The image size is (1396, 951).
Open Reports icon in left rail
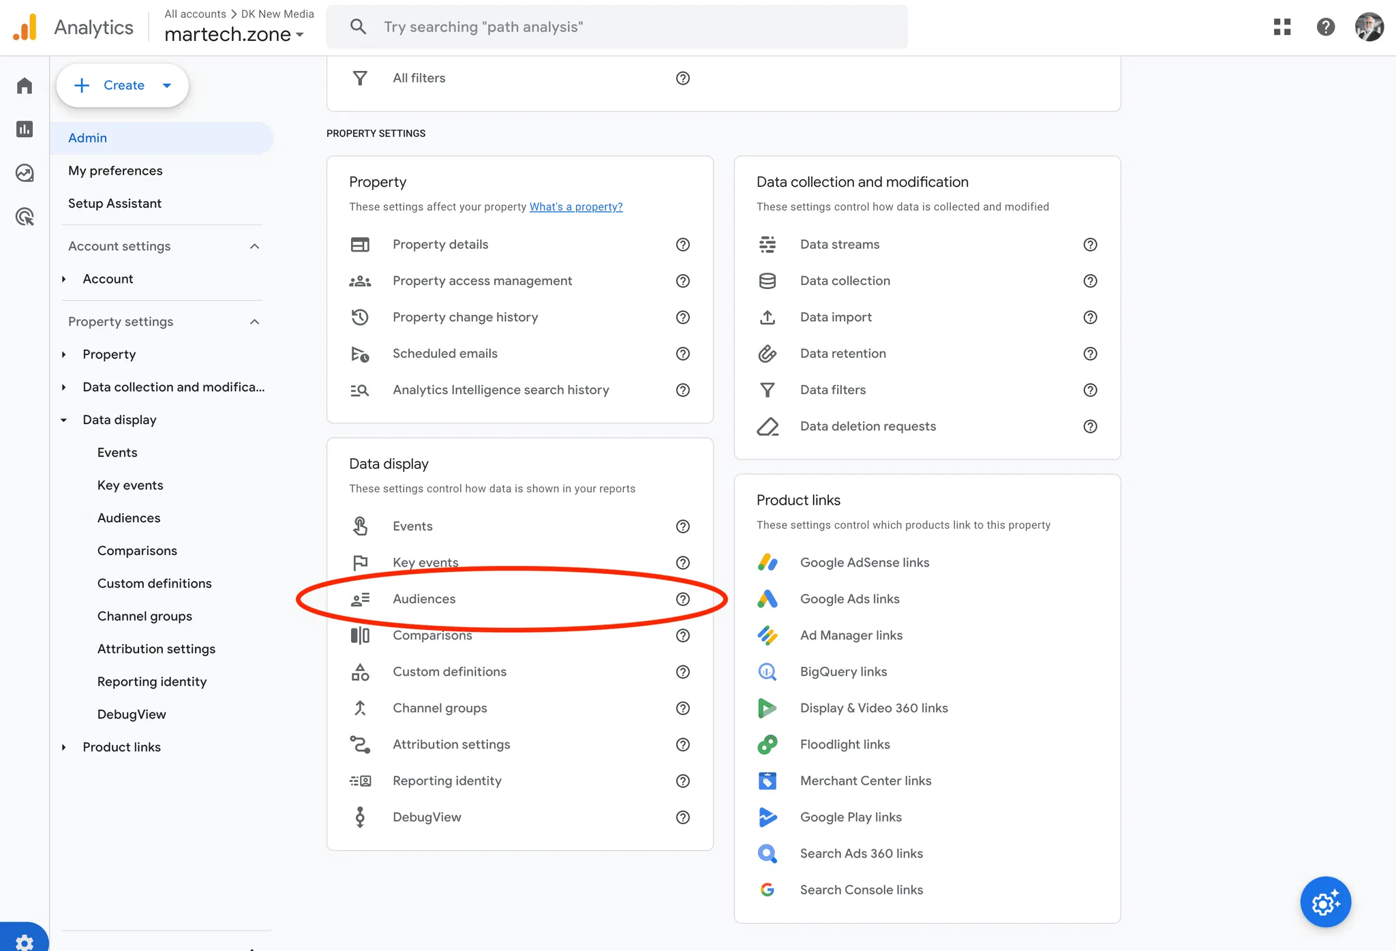(25, 130)
